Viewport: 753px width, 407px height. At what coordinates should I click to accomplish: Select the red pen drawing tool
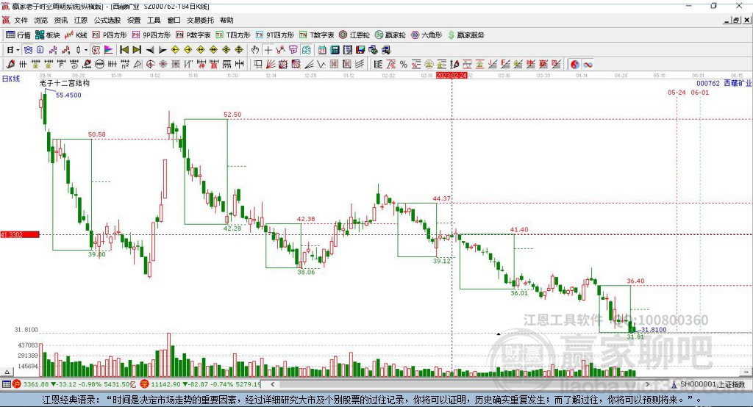pyautogui.click(x=10, y=65)
